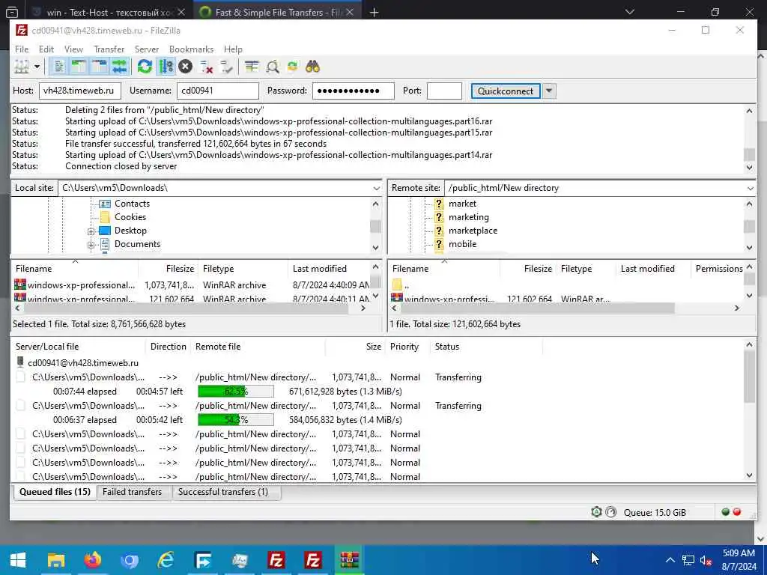Viewport: 767px width, 575px height.
Task: Open the Site Manager dropdown arrow
Action: point(37,67)
